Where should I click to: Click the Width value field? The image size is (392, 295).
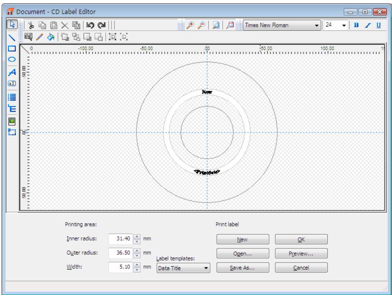click(x=120, y=267)
